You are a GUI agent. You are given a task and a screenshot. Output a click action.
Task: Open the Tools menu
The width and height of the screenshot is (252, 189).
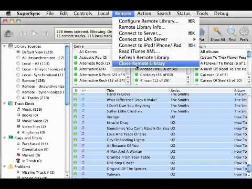coord(202,14)
